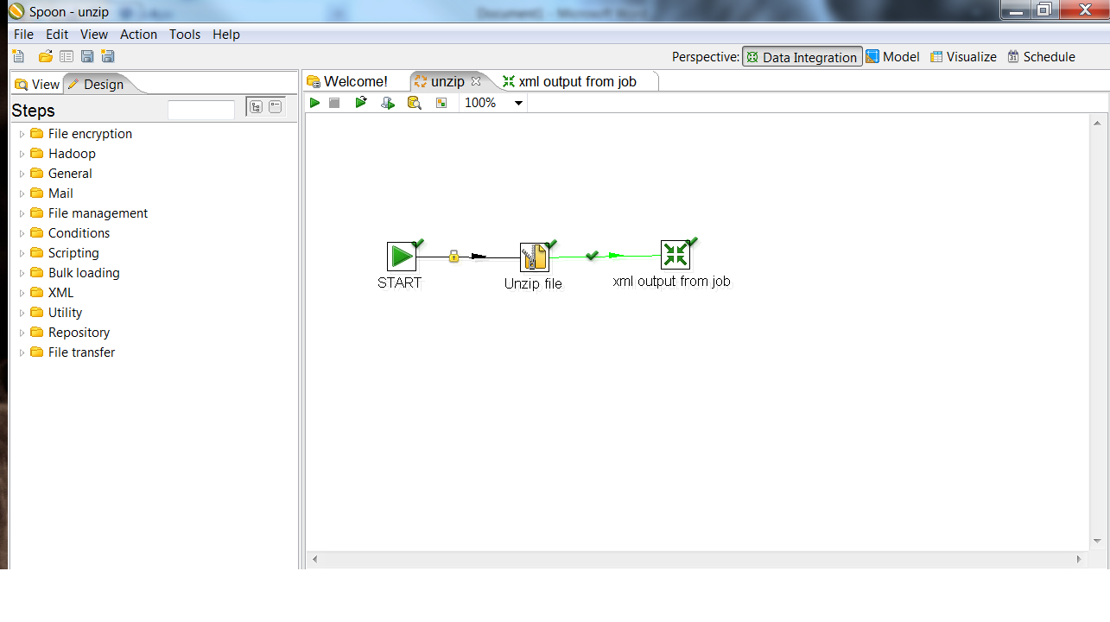Open the zoom level dropdown
The height and width of the screenshot is (622, 1110).
click(517, 102)
